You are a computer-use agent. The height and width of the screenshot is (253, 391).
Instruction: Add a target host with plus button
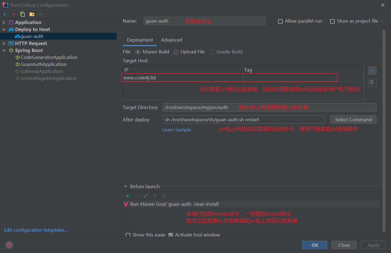pyautogui.click(x=372, y=71)
